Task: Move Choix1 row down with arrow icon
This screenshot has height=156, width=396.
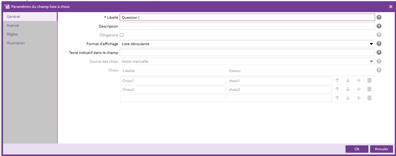Action: click(348, 81)
